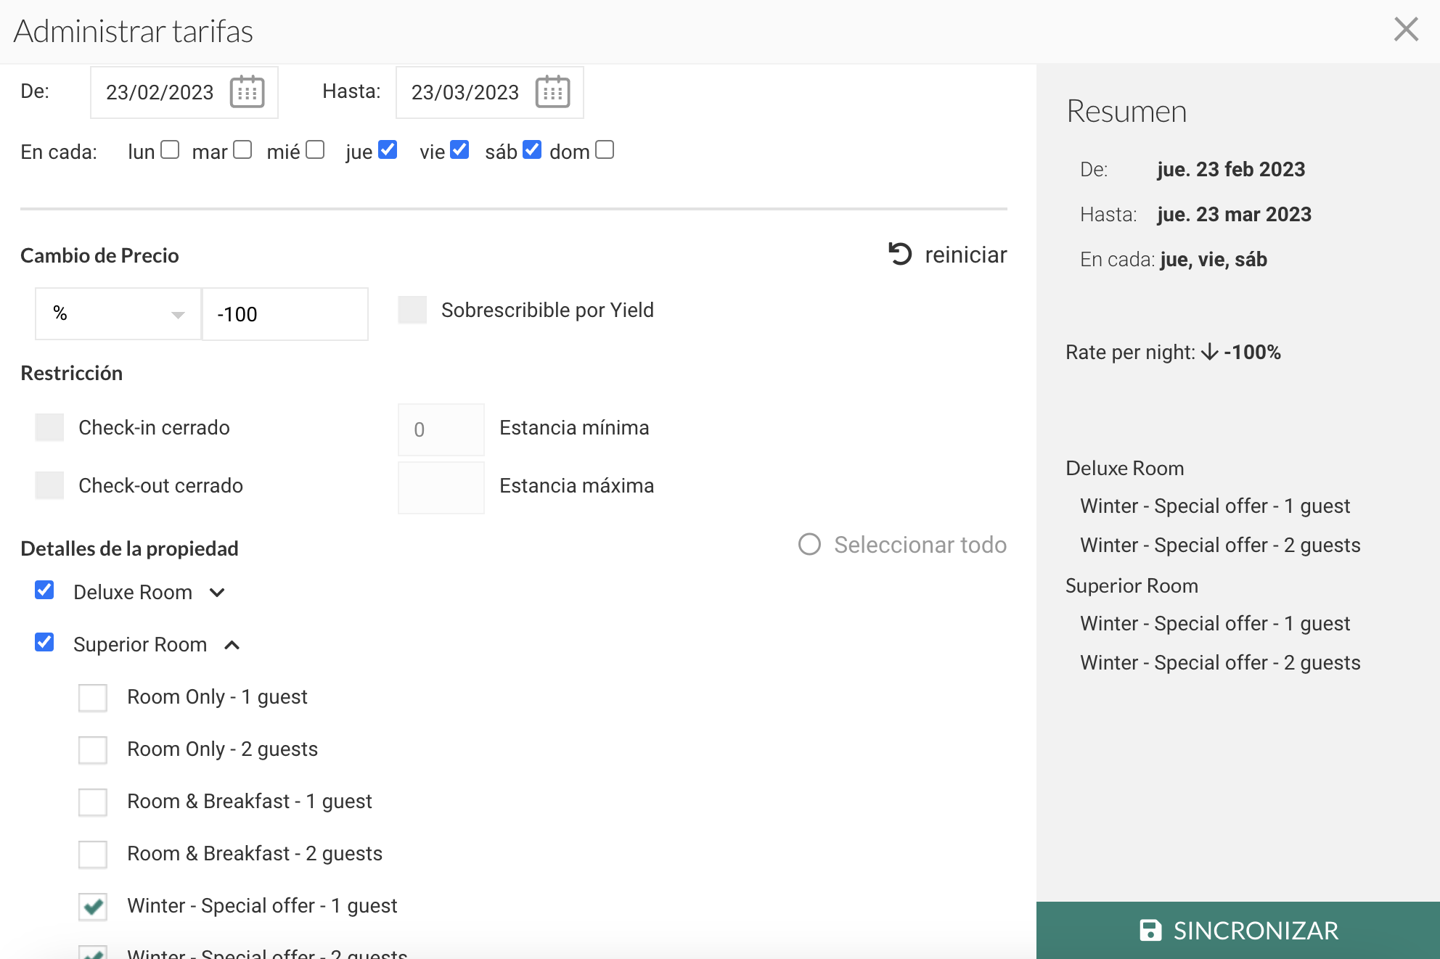
Task: Expand the Deluxe Room rate list
Action: tap(217, 593)
